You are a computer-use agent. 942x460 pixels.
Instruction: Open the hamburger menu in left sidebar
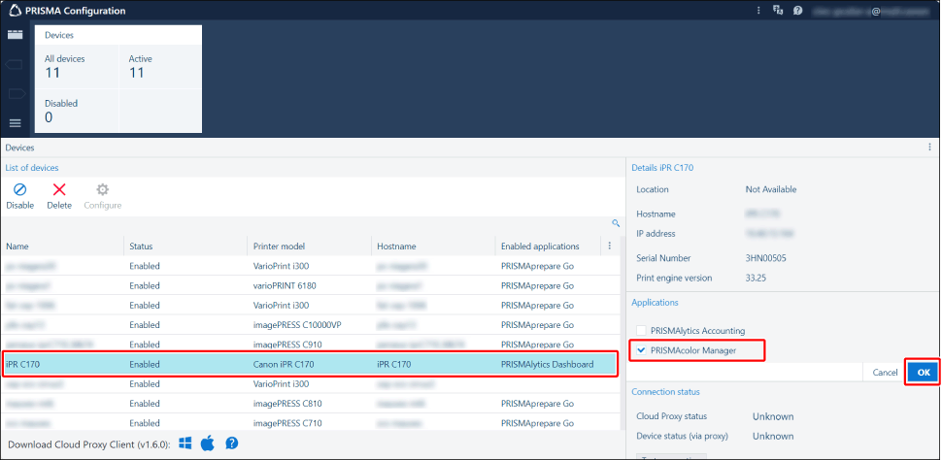[15, 122]
